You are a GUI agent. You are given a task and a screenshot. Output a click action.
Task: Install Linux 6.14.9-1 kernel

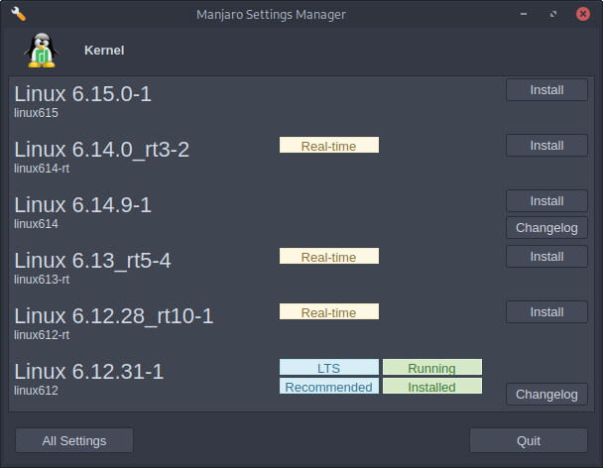[x=546, y=200]
